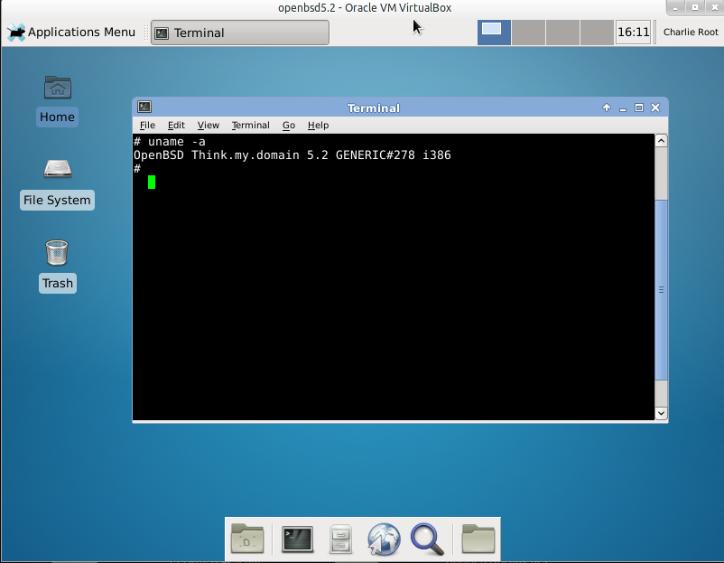Launch Terminal from the bottom dock

point(297,539)
